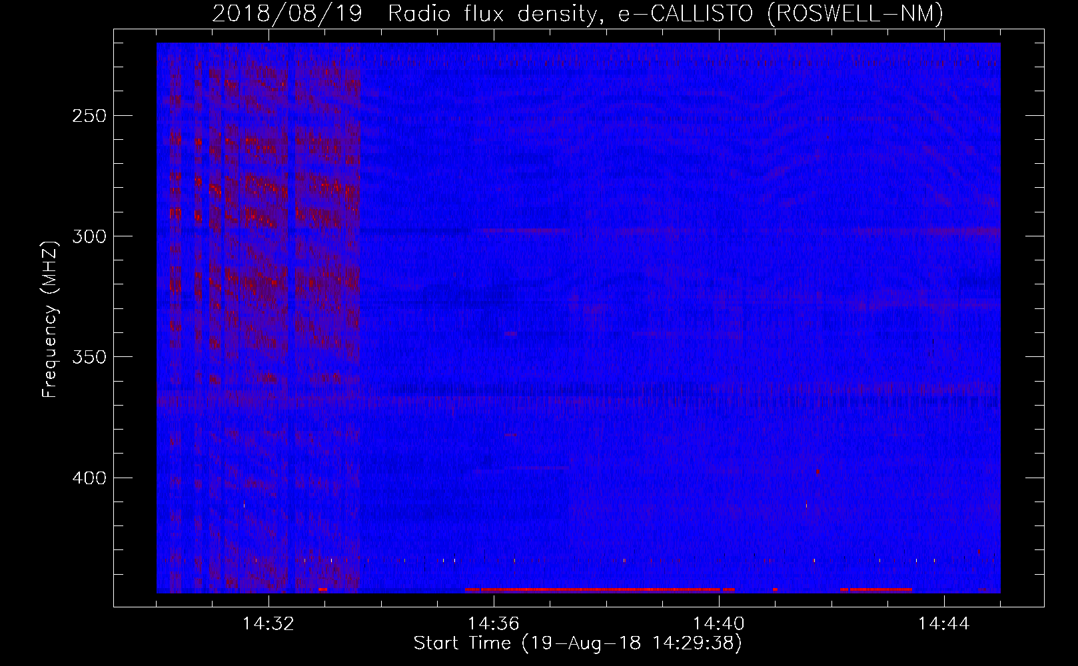Click the 14:36 time tick label
The width and height of the screenshot is (1078, 666).
[x=494, y=624]
